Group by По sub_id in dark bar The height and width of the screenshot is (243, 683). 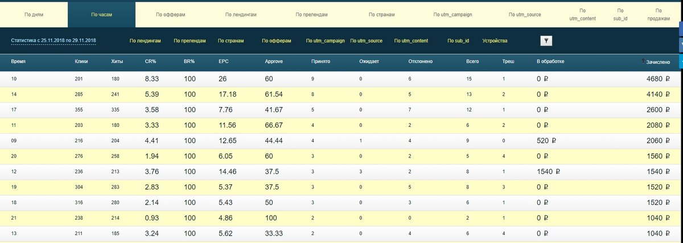(458, 41)
